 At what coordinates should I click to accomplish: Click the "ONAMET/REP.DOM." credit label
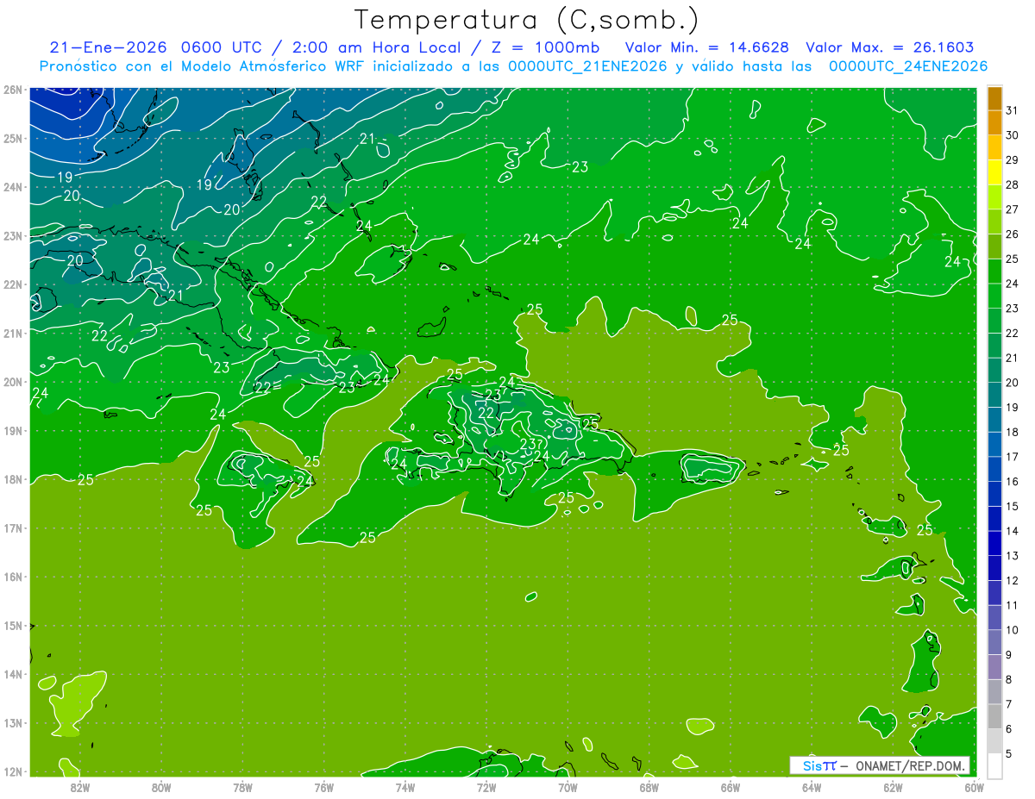point(910,765)
